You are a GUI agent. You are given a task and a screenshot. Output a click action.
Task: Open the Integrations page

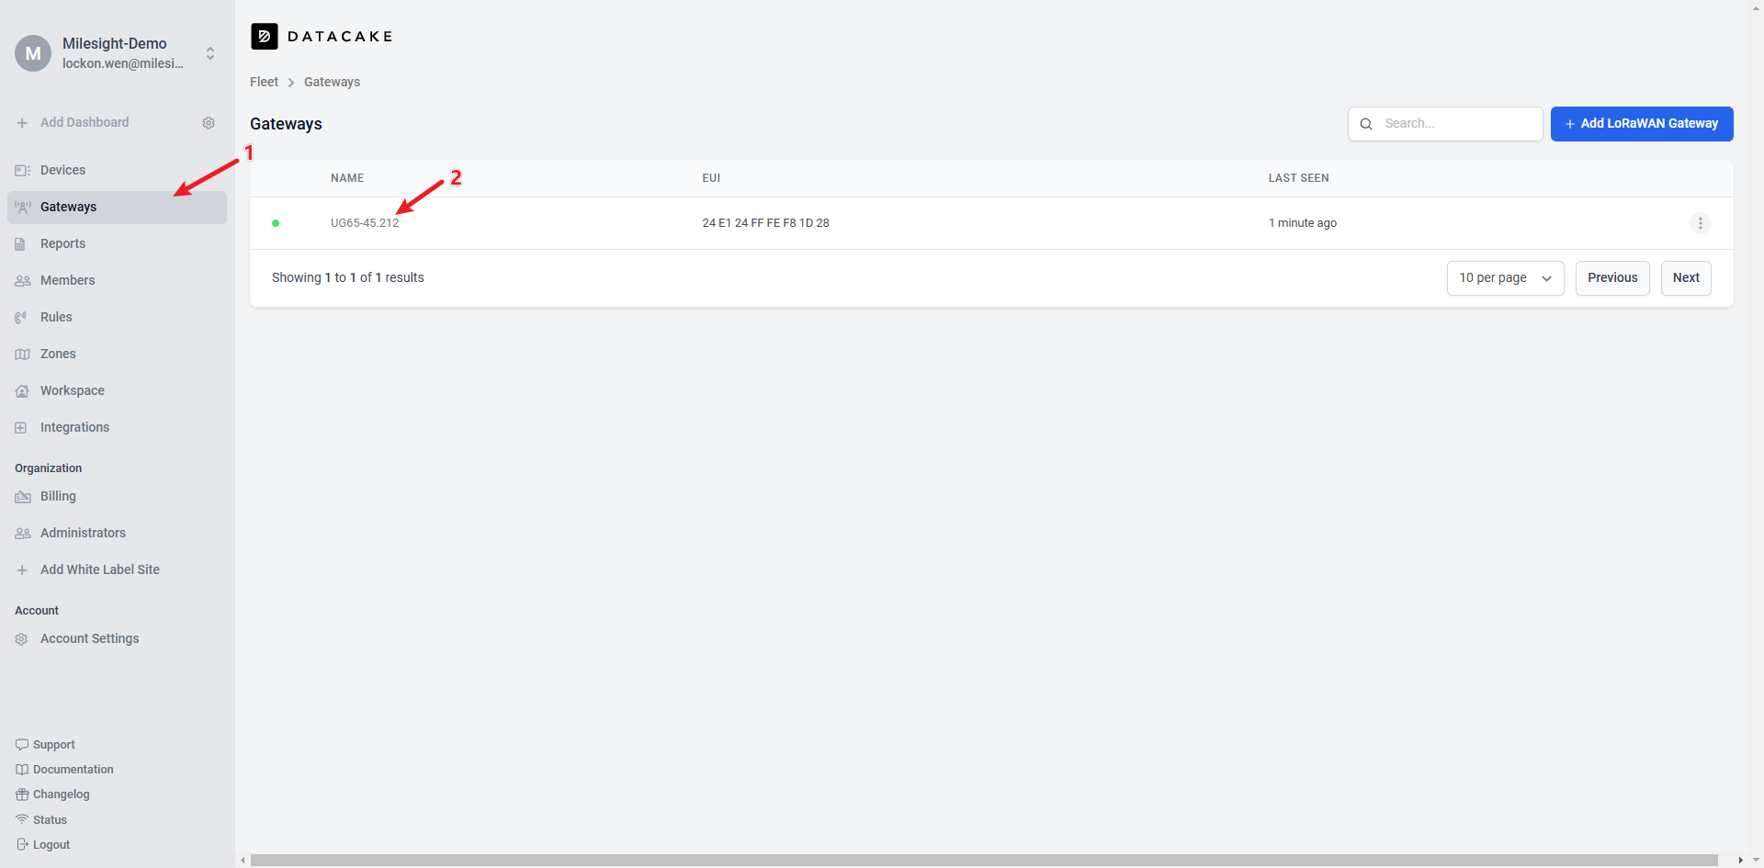click(117, 428)
